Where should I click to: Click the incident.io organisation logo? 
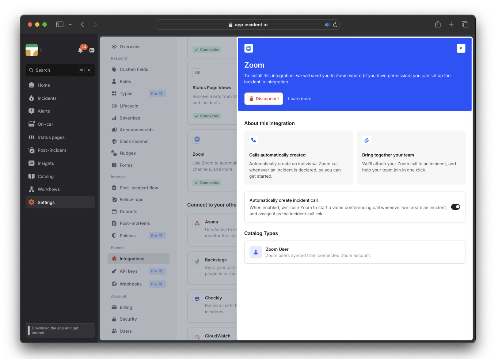coord(32,50)
